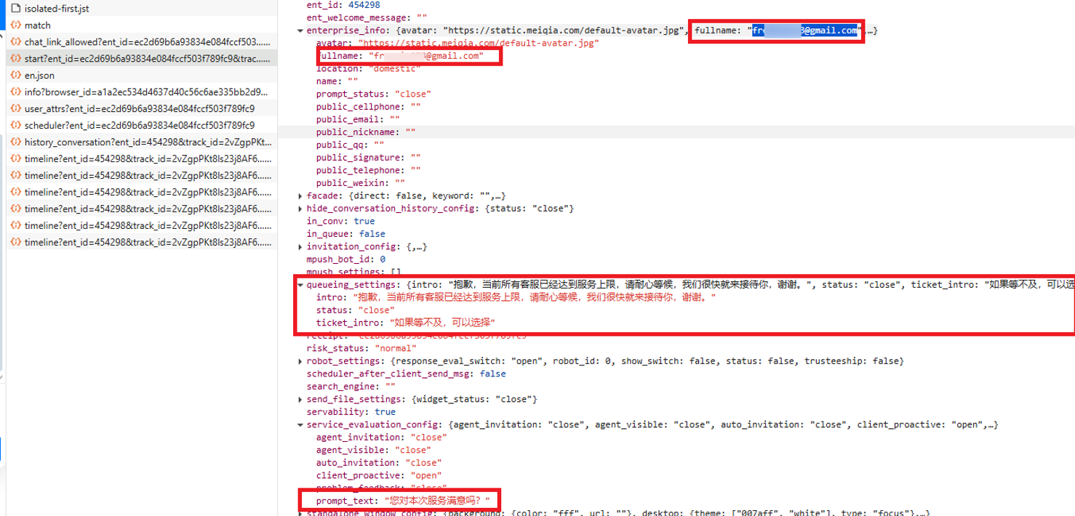Click the JSON icon next to "user_attrs" request
The height and width of the screenshot is (516, 1075).
click(16, 108)
